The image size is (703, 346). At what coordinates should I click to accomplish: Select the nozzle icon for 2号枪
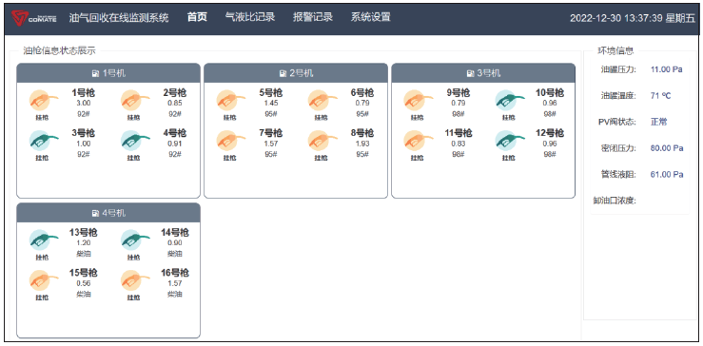(x=134, y=101)
